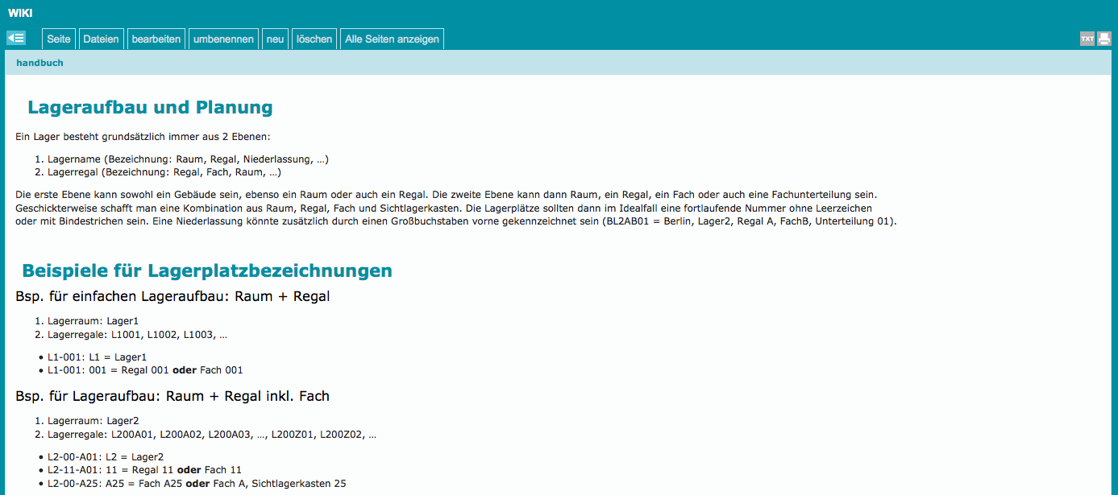Choose the umbenennen tab
The image size is (1118, 495).
click(x=223, y=39)
